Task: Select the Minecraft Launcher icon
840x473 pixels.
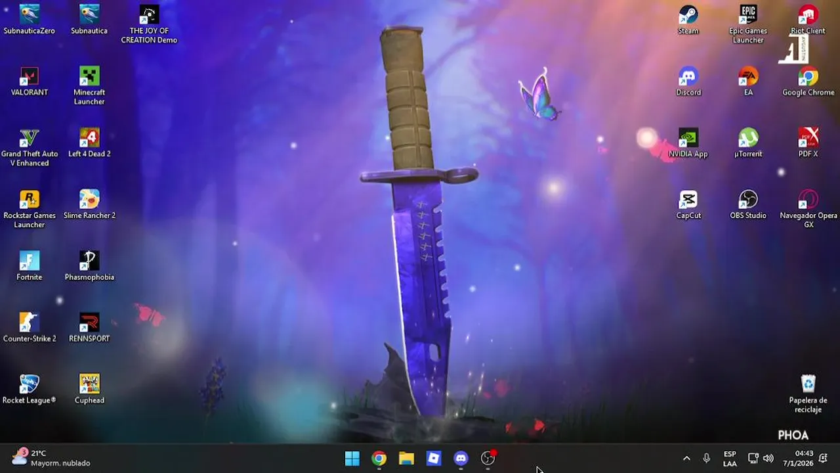Action: [x=89, y=85]
